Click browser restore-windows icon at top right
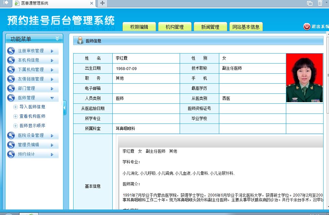329x215 pixels. click(310, 3)
